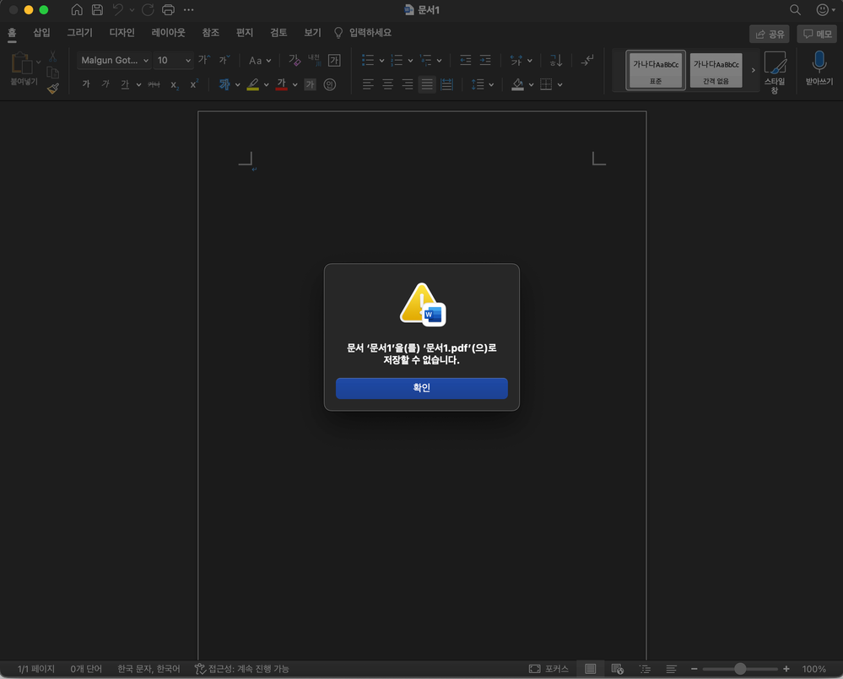Click the Print icon in title bar

click(168, 9)
